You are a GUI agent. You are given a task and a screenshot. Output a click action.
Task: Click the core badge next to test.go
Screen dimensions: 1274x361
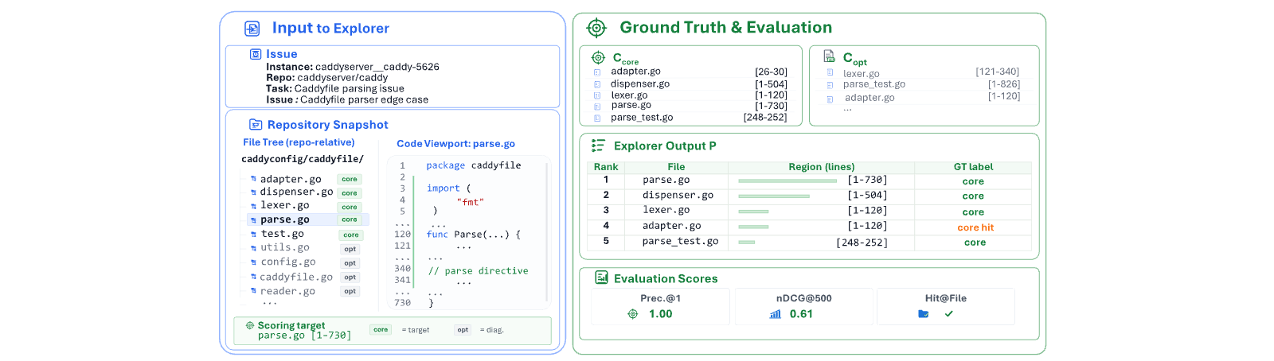point(351,235)
